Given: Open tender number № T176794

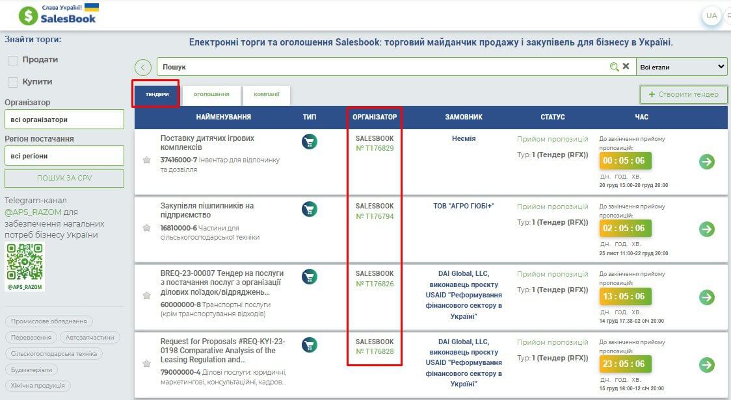Looking at the screenshot, I should point(375,216).
